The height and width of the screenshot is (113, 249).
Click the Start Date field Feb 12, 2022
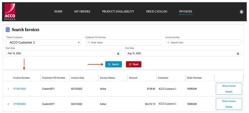[x=63, y=53]
